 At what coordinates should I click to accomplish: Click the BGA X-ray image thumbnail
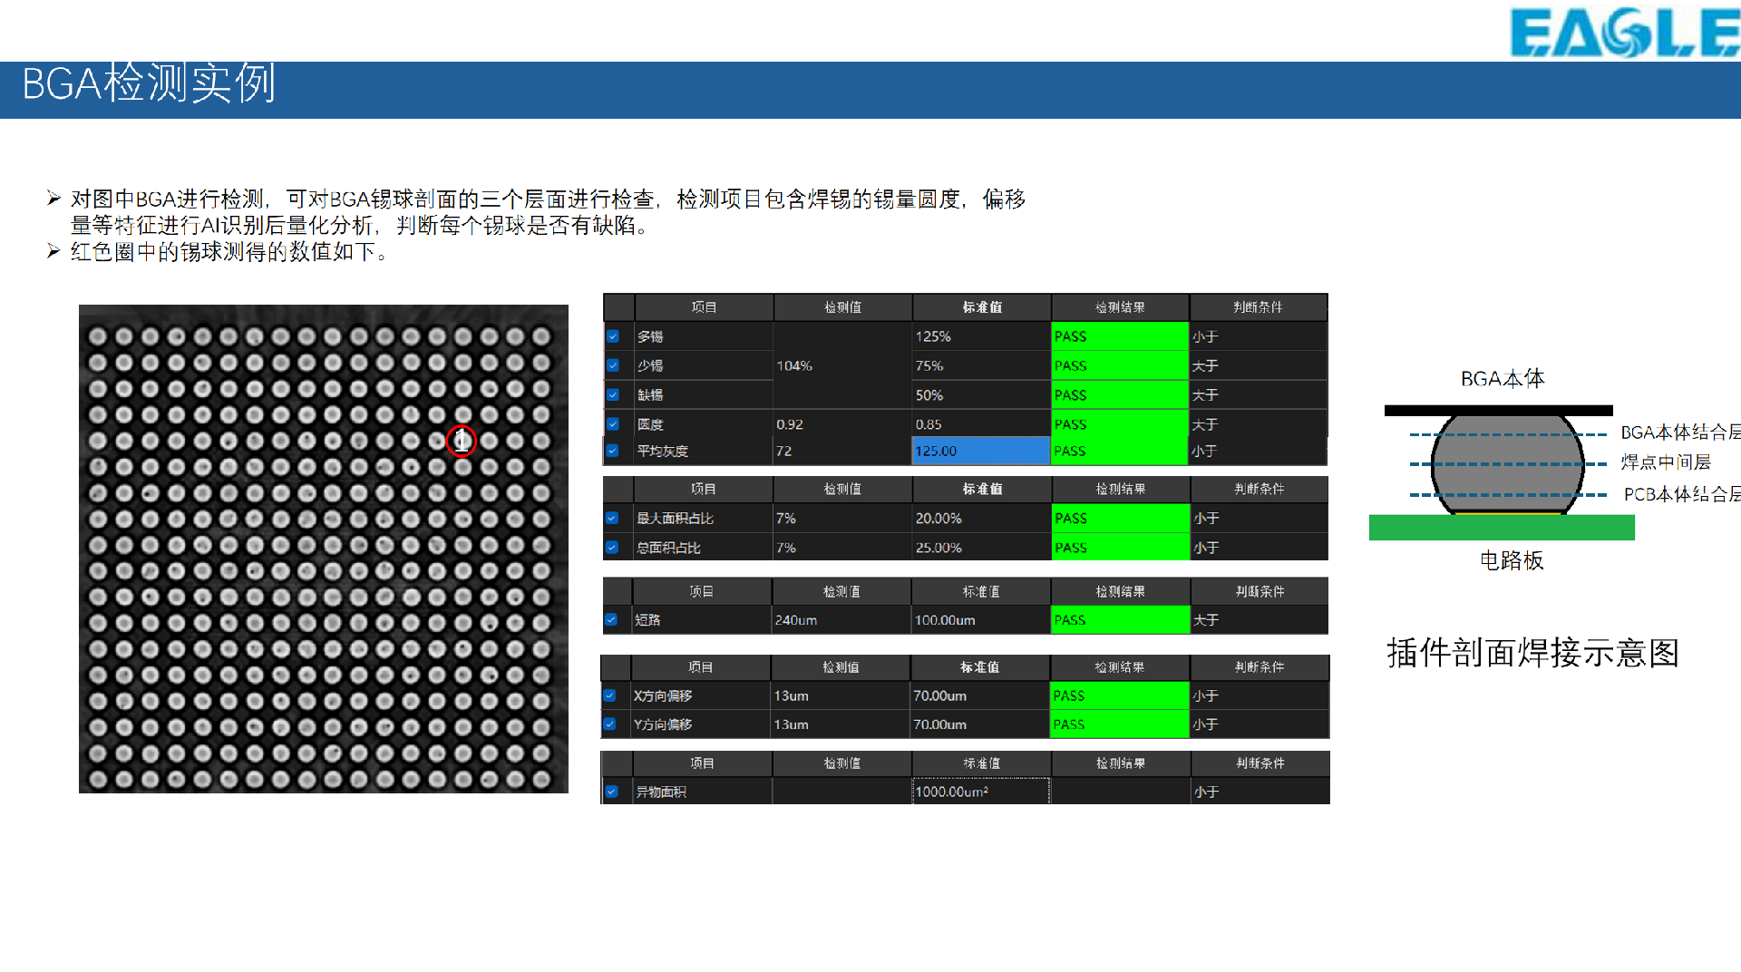[x=324, y=549]
